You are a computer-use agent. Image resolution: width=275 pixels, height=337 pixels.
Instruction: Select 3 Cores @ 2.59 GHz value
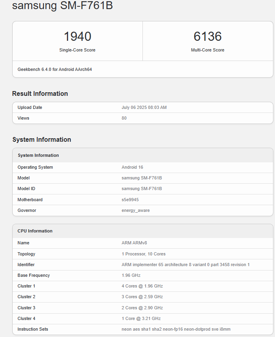coord(142,297)
